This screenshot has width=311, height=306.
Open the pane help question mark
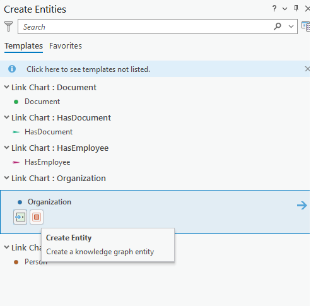274,9
